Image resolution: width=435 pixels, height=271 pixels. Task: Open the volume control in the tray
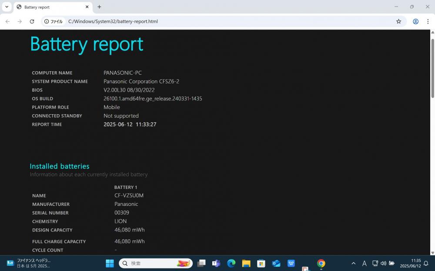[383, 263]
